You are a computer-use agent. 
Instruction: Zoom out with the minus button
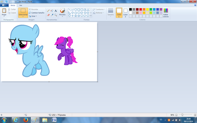click(176, 115)
